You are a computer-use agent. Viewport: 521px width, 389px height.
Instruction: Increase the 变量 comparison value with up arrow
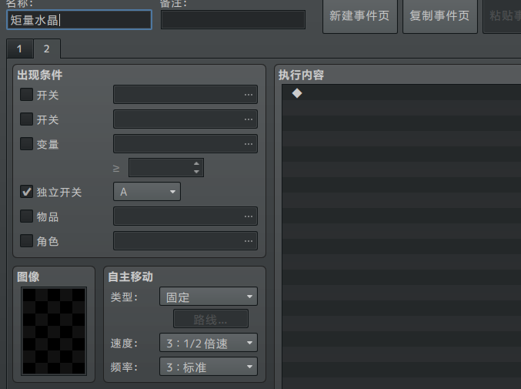[197, 163]
